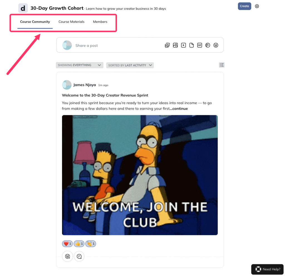Click the poll icon in the composer

point(208,45)
